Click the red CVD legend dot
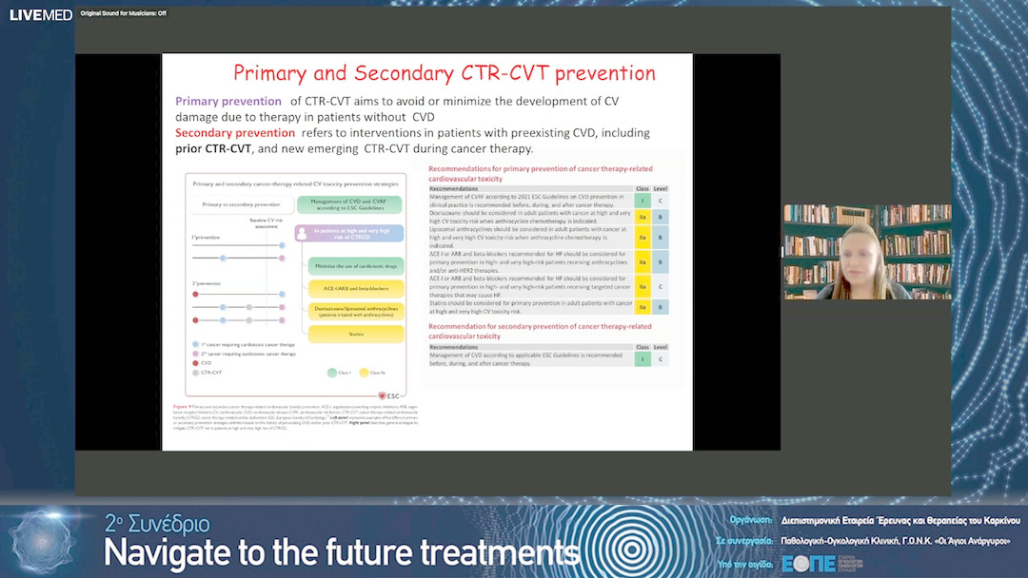The image size is (1028, 578). 195,363
